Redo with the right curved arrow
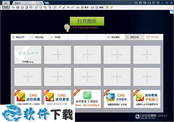174x122 pixels. tap(73, 7)
